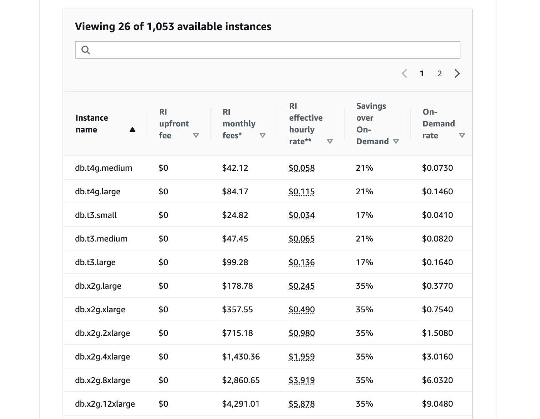Select page 1 in pagination
Image resolution: width=540 pixels, height=419 pixels.
[x=422, y=74]
